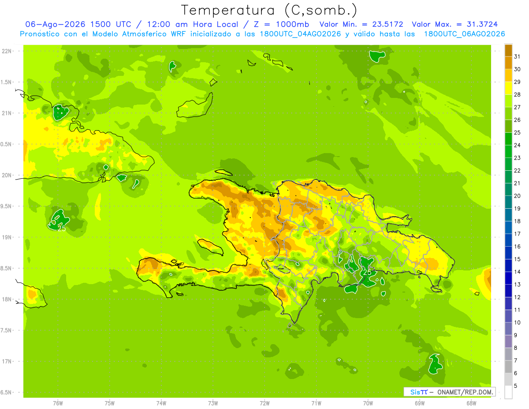Click the "15" label on the color scale
Viewport: 529px width, 409px height.
pyautogui.click(x=518, y=259)
